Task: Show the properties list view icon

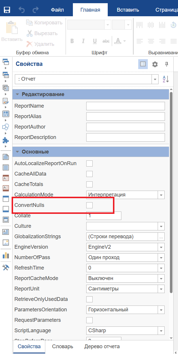Action: pyautogui.click(x=143, y=64)
